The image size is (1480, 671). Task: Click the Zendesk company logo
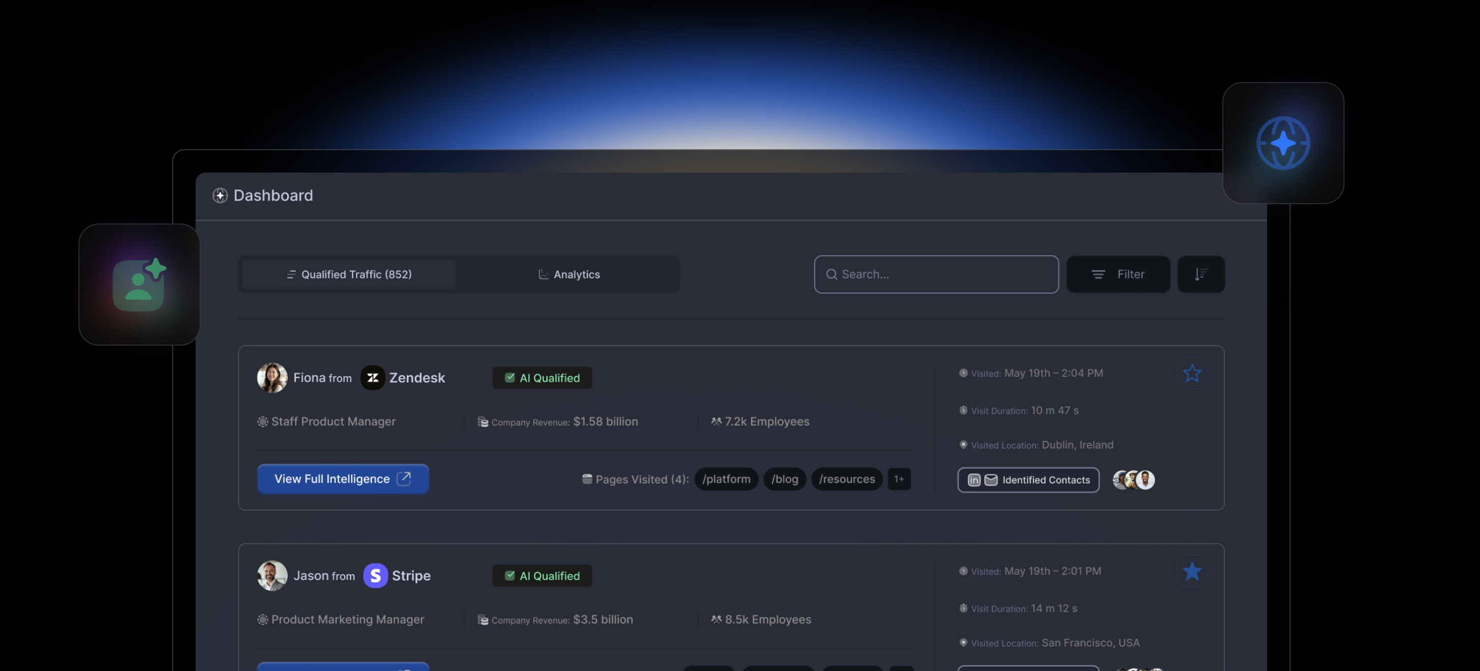(x=372, y=377)
